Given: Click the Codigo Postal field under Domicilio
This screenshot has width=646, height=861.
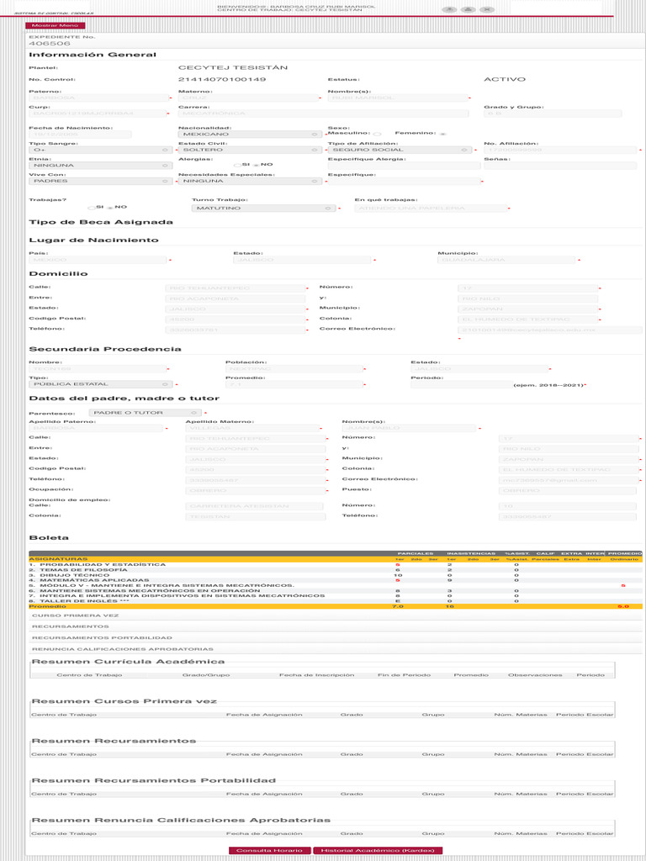Looking at the screenshot, I should 236,320.
